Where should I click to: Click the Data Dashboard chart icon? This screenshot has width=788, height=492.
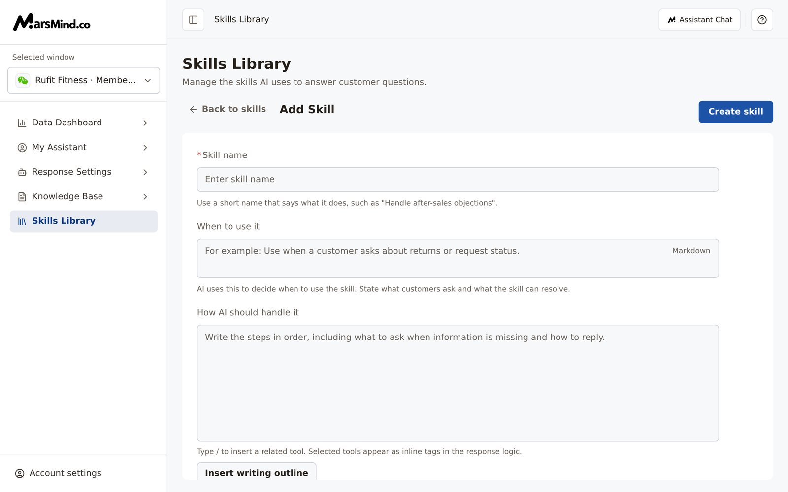click(22, 123)
